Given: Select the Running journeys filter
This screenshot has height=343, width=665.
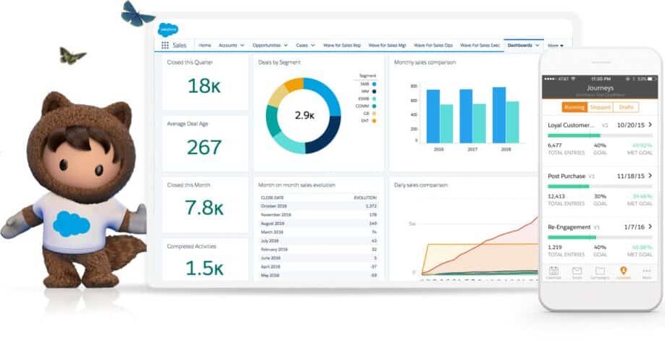Looking at the screenshot, I should coord(574,107).
